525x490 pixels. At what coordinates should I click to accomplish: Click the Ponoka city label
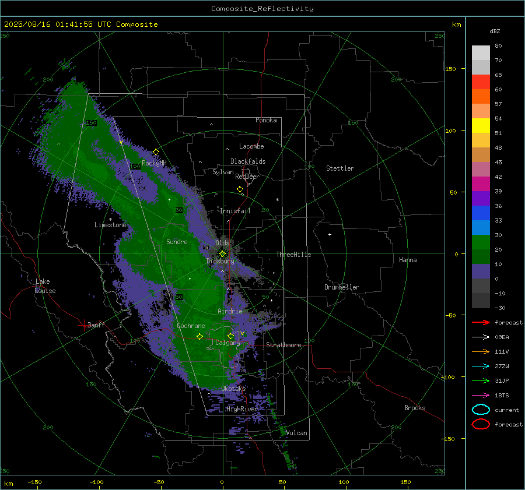(x=266, y=120)
